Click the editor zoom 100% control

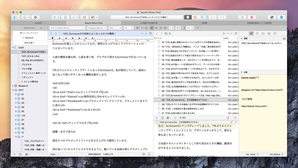click(54, 154)
